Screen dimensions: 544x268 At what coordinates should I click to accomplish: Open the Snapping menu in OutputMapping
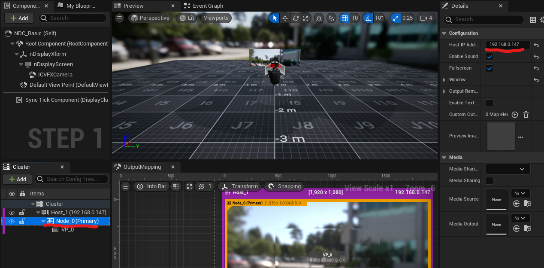tap(284, 186)
